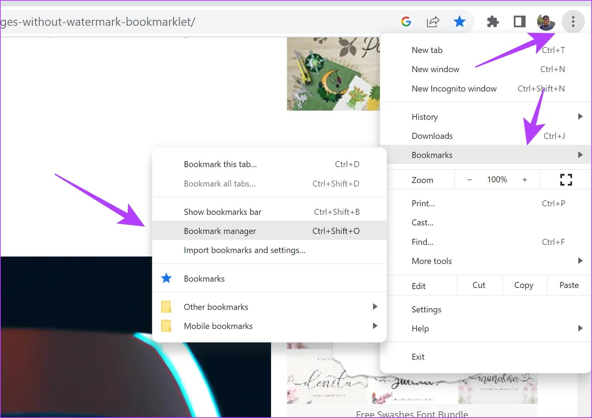Select New tab menu item
592x418 pixels.
[485, 50]
